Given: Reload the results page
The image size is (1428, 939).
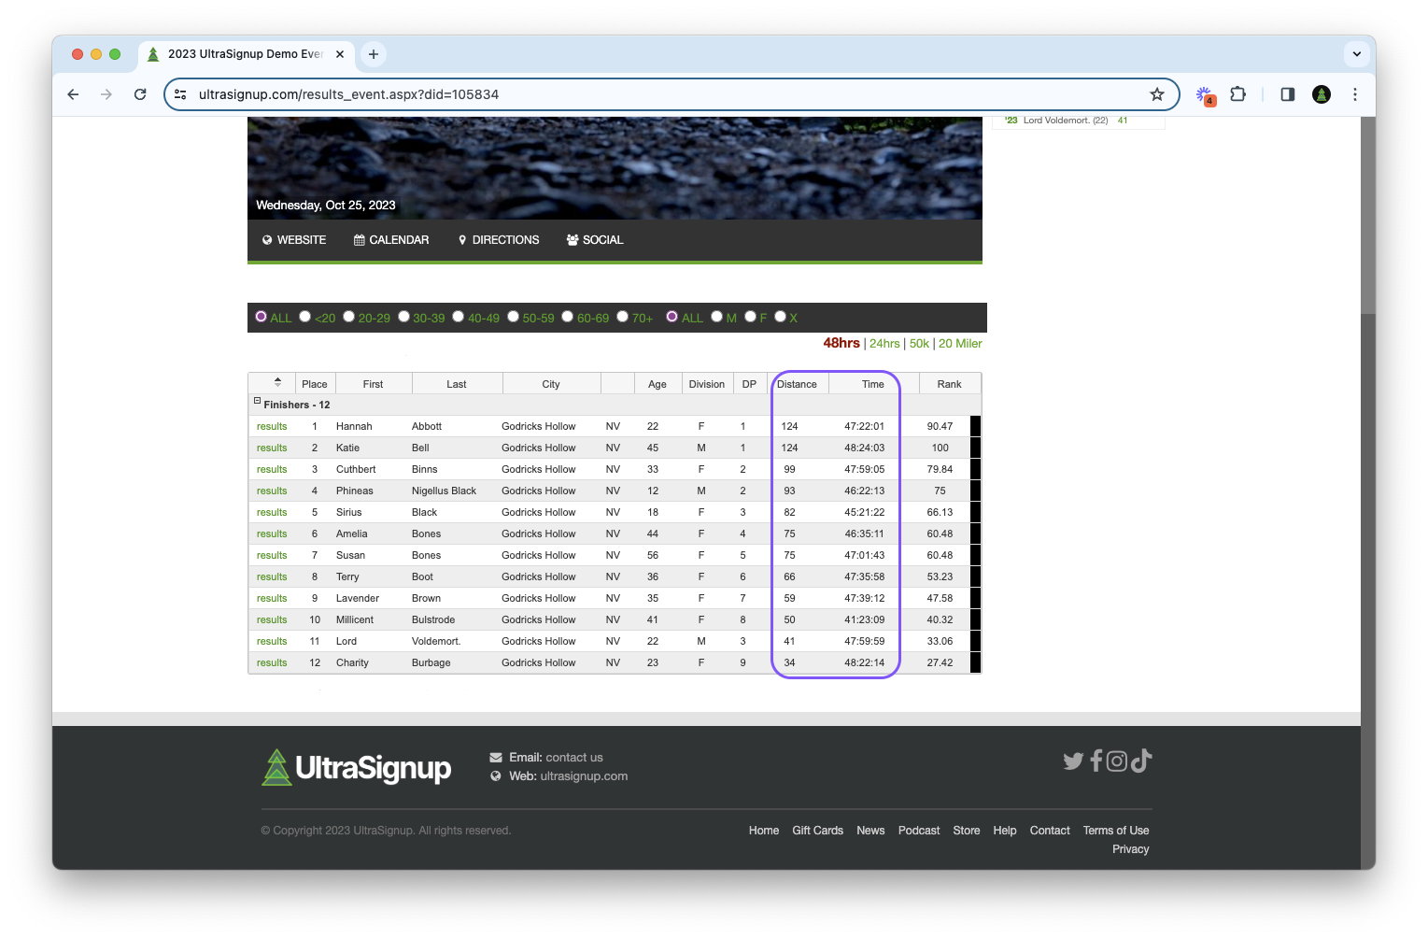Looking at the screenshot, I should tap(140, 94).
